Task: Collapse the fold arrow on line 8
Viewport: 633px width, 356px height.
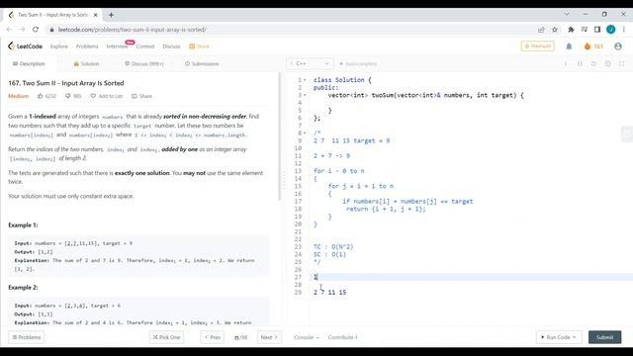Action: 305,133
